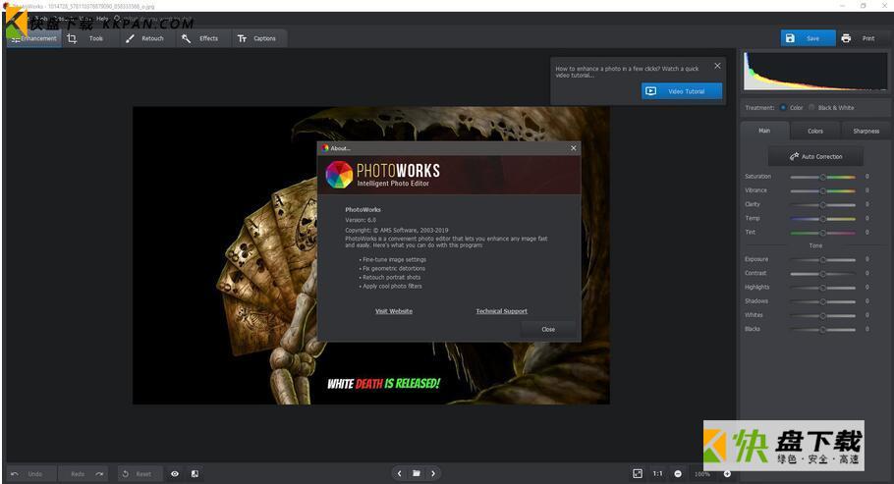Click the Whites slider handle

click(822, 315)
